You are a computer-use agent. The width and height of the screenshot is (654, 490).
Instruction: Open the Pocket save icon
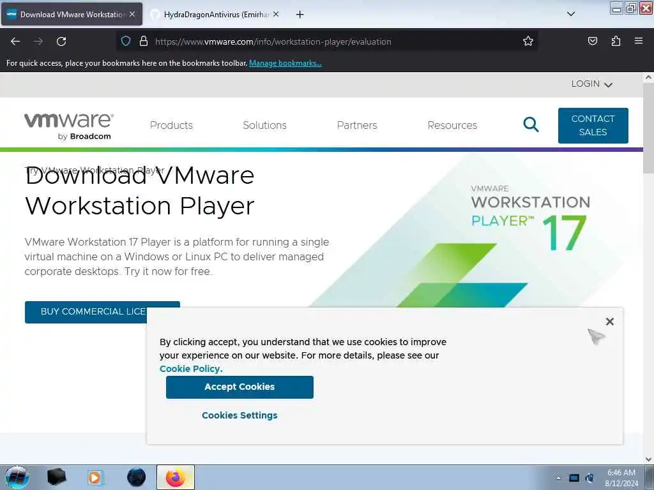tap(592, 41)
